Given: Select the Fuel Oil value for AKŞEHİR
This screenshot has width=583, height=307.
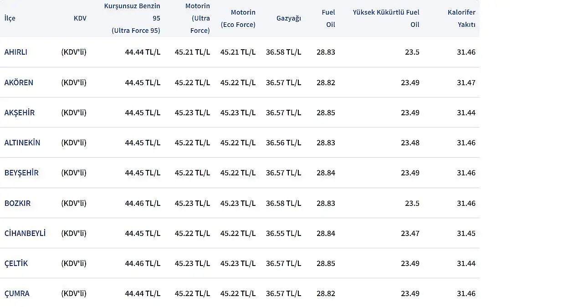Looking at the screenshot, I should point(326,113).
